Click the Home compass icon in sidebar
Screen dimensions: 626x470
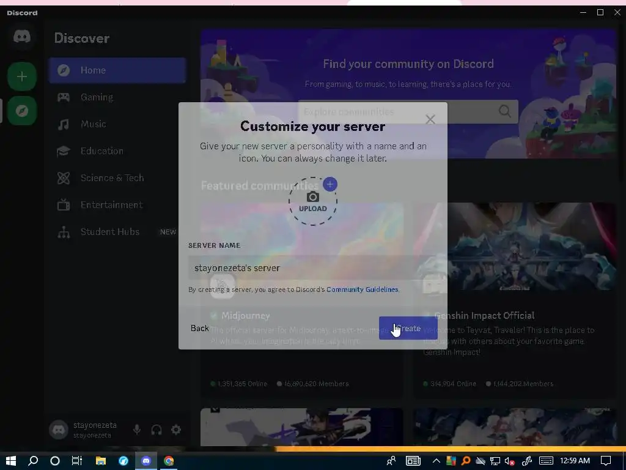[64, 70]
